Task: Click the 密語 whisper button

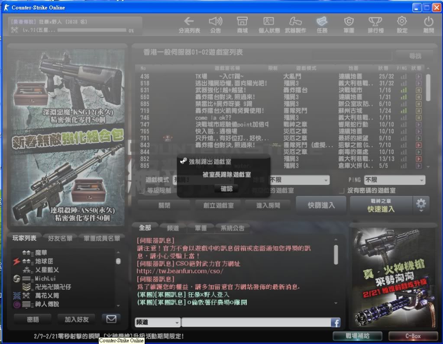Action: [x=33, y=319]
